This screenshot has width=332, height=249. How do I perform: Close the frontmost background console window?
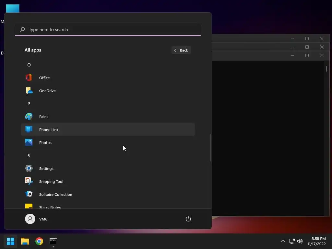pos(322,55)
